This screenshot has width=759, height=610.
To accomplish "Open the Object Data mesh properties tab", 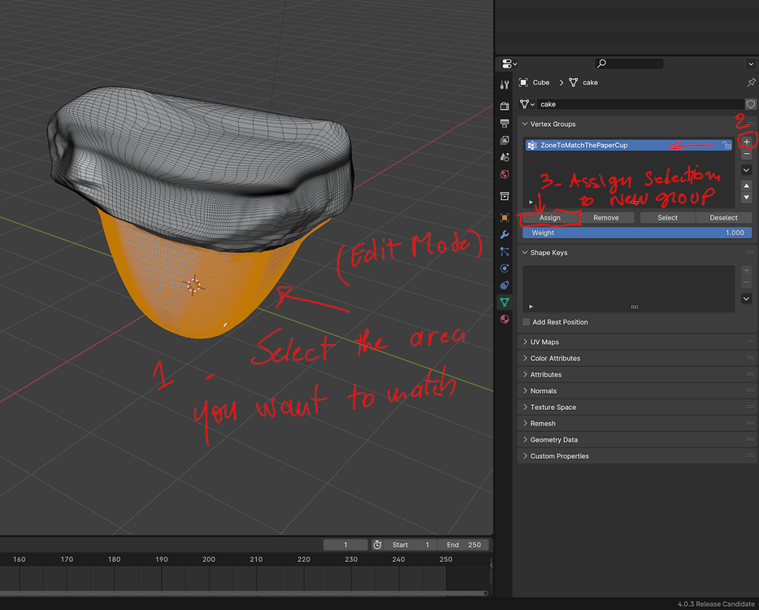I will pos(505,302).
